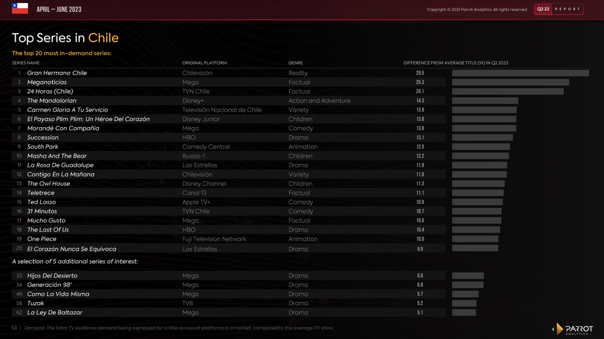
Task: Click 'El Payaso Plim Plim' series name
Action: click(88, 119)
